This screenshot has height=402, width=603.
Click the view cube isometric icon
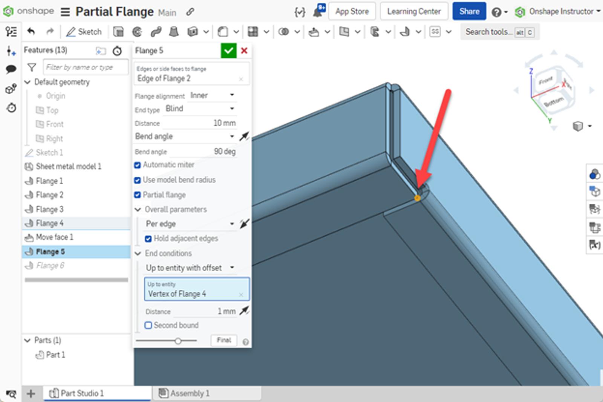(578, 127)
